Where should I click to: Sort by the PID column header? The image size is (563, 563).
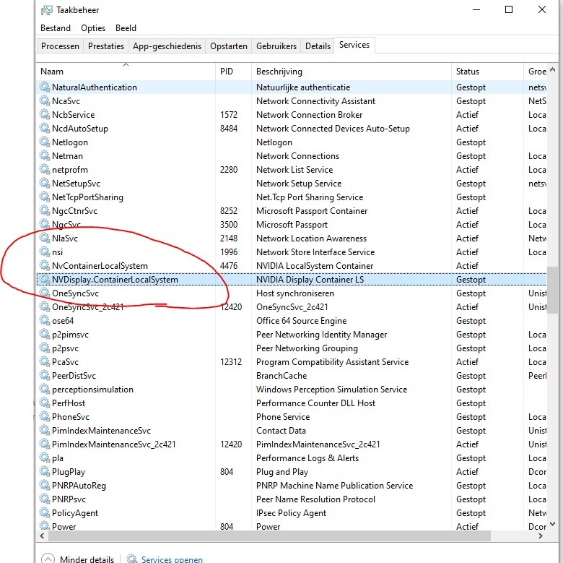point(233,71)
